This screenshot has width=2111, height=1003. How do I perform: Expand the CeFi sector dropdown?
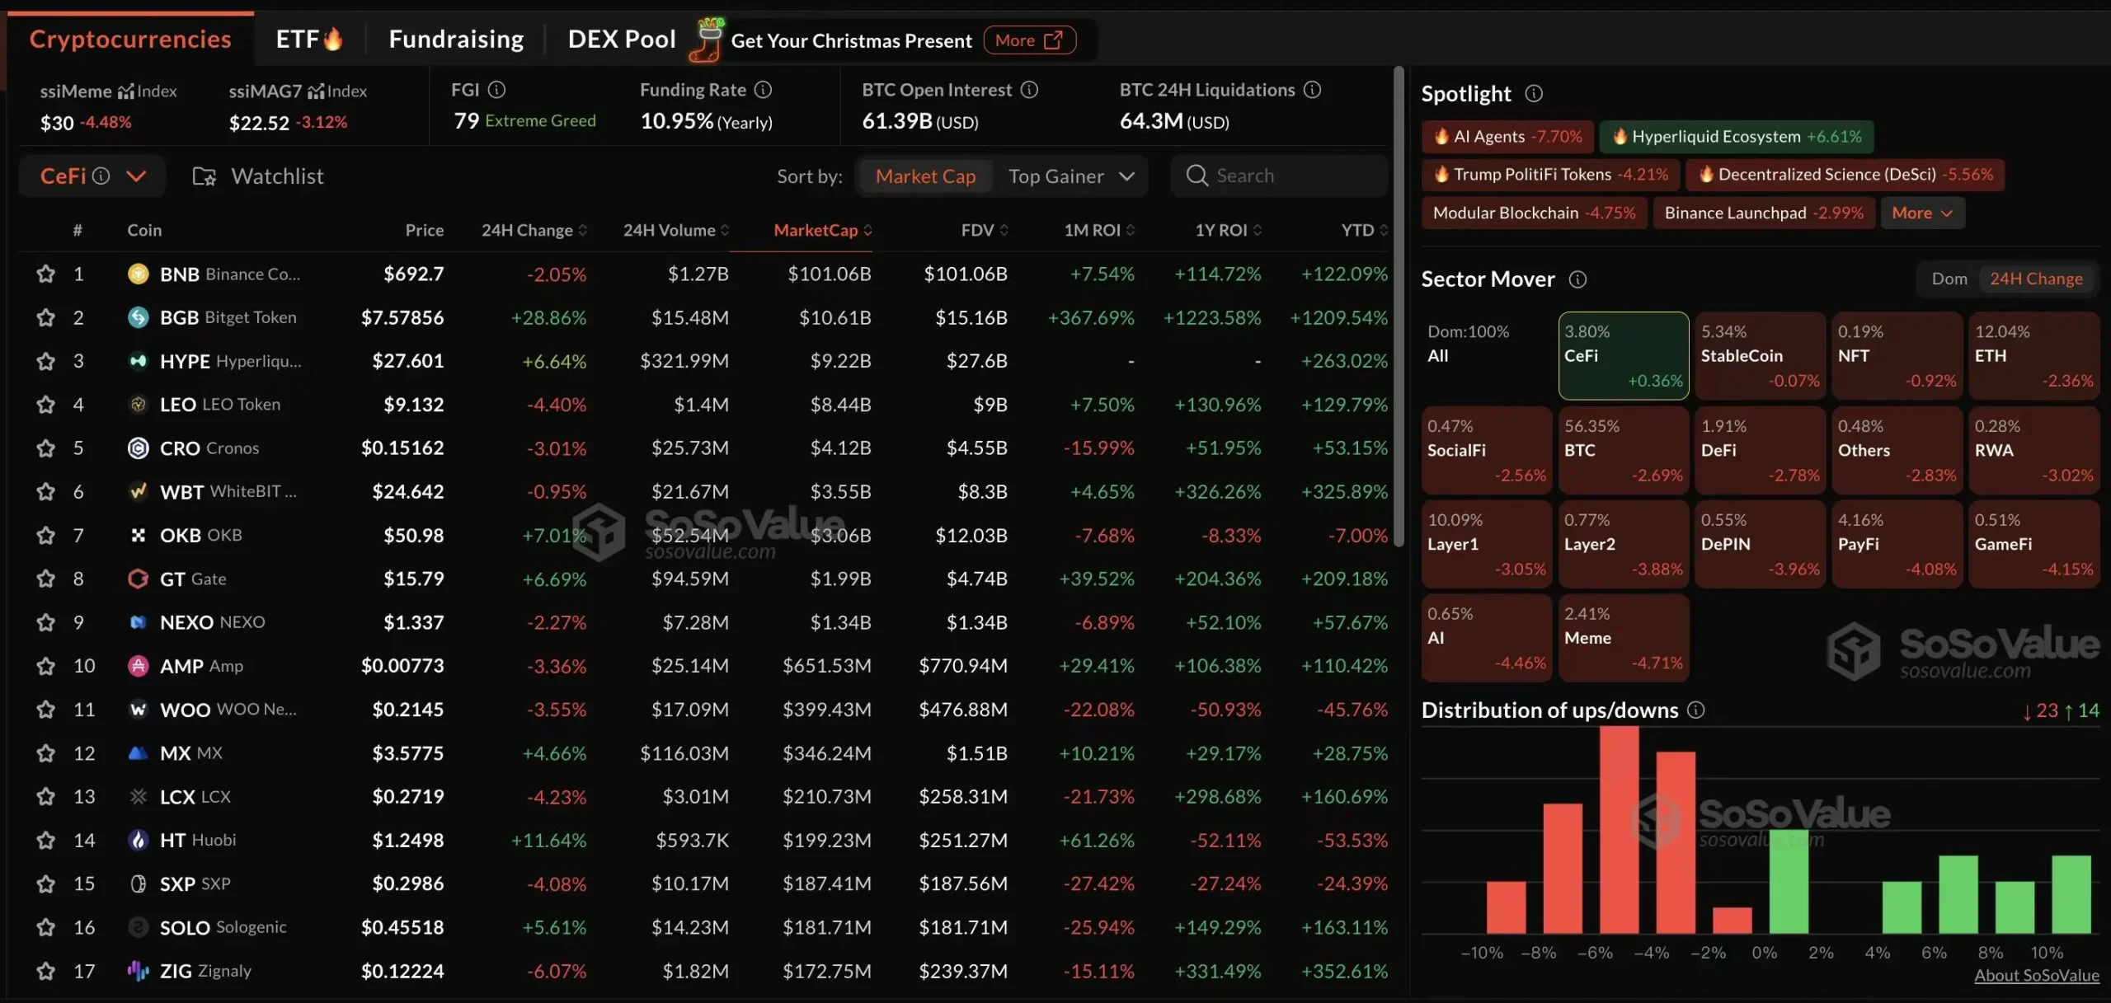(x=136, y=176)
